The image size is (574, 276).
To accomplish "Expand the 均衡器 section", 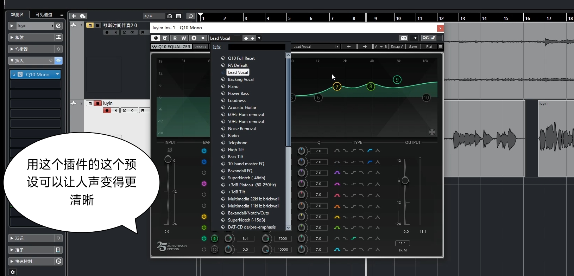I will 12,49.
